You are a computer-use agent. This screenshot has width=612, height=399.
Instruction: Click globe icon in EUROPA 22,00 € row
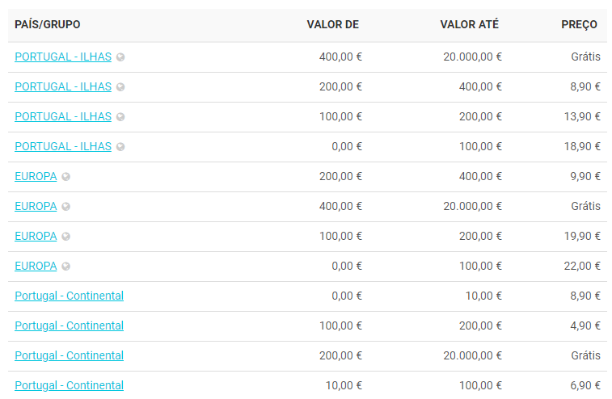(x=66, y=267)
